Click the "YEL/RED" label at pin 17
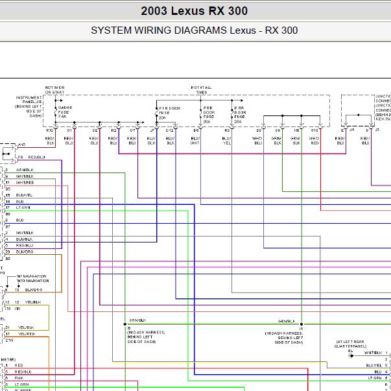 [26, 334]
